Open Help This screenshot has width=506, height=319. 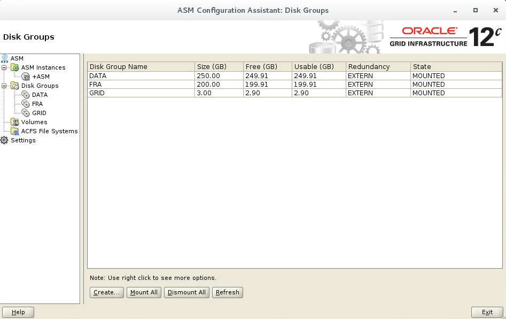tap(18, 312)
